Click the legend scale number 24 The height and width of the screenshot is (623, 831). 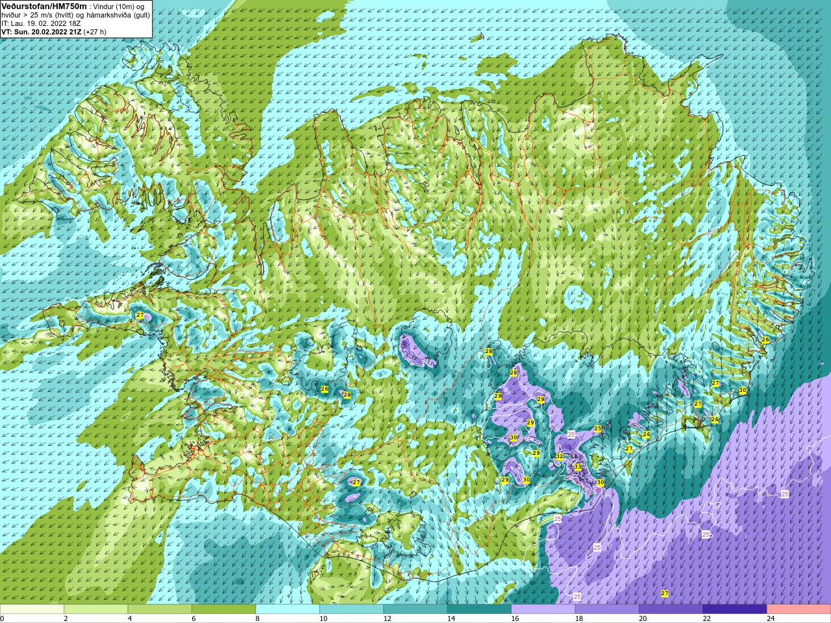coord(771,618)
